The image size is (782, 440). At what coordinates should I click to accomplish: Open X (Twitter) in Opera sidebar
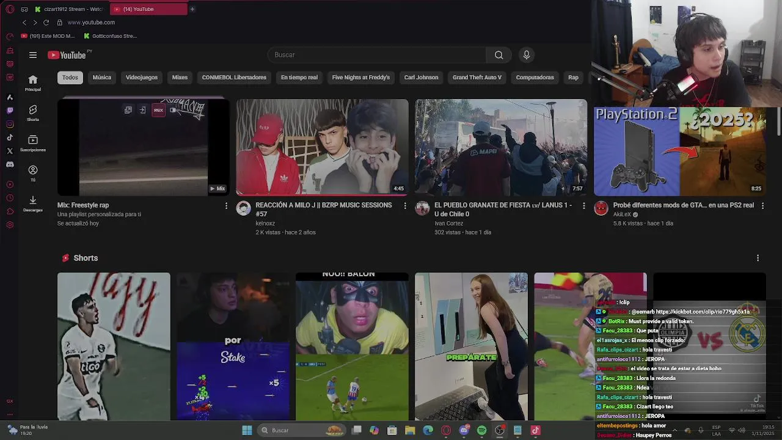(10, 150)
